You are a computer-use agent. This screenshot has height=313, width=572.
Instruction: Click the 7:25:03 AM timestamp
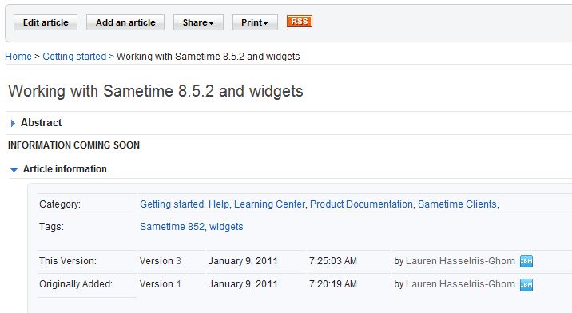coord(332,261)
